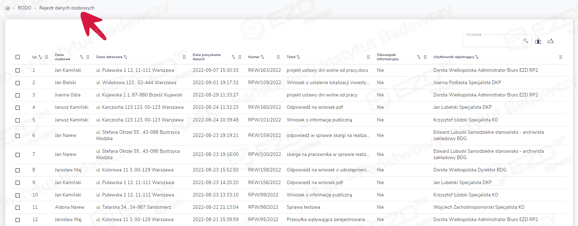The image size is (578, 226).
Task: Select checkbox for row 6 Jan Narew
Action: (18, 136)
